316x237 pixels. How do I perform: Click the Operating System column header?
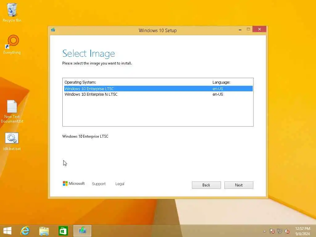(80, 82)
